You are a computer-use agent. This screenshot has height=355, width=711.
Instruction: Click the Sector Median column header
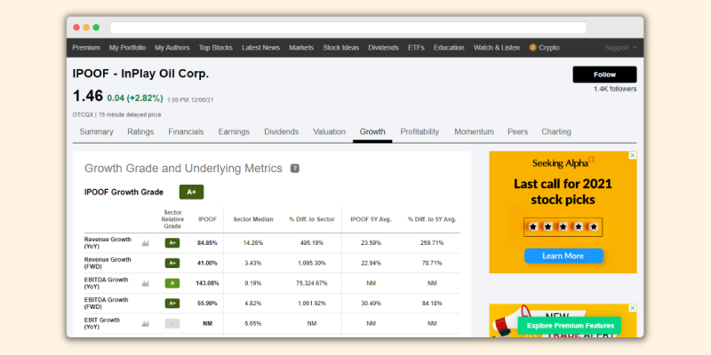253,219
